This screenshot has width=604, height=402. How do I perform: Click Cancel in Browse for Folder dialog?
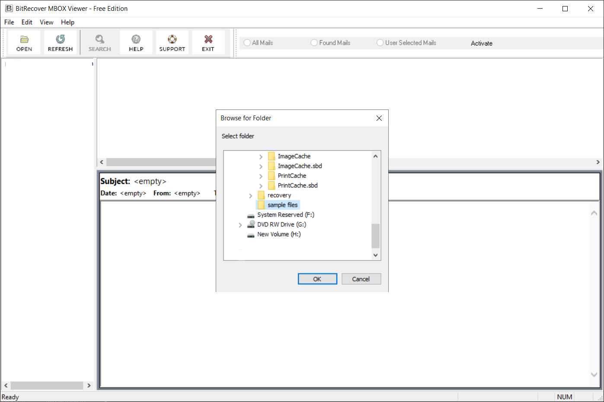361,279
